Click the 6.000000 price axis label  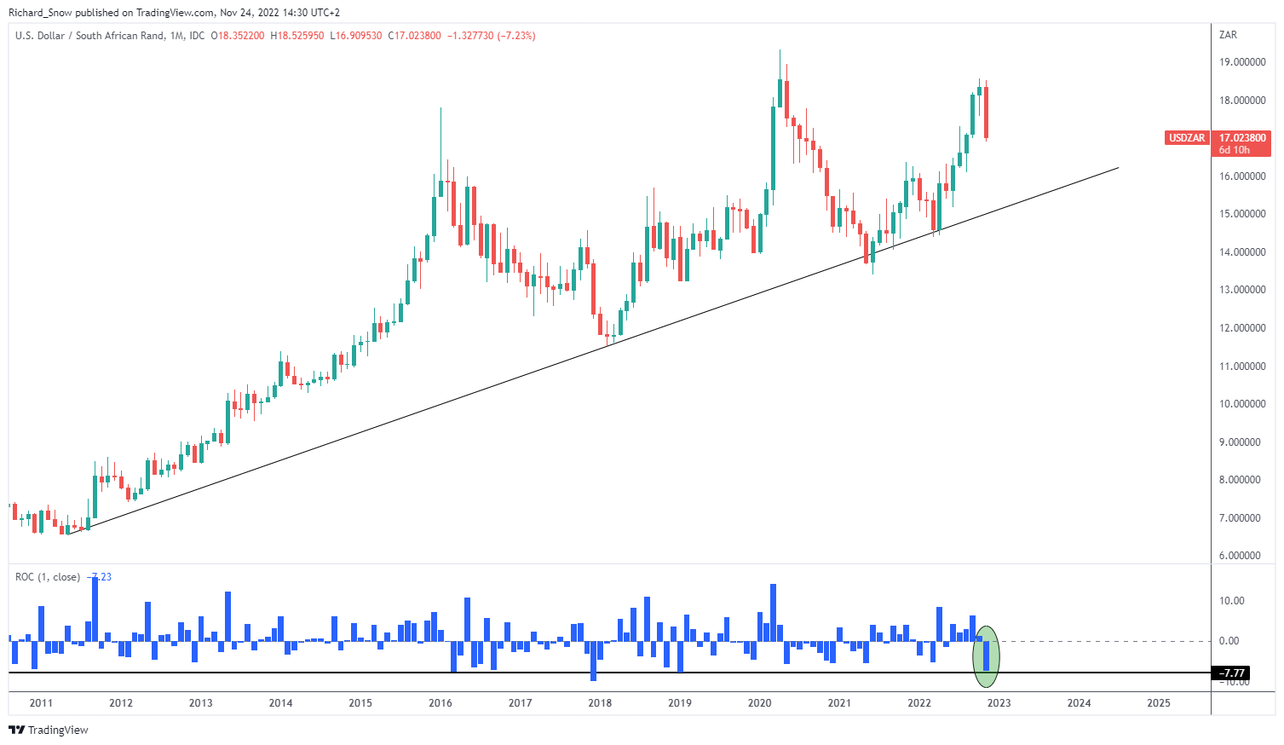click(1241, 556)
